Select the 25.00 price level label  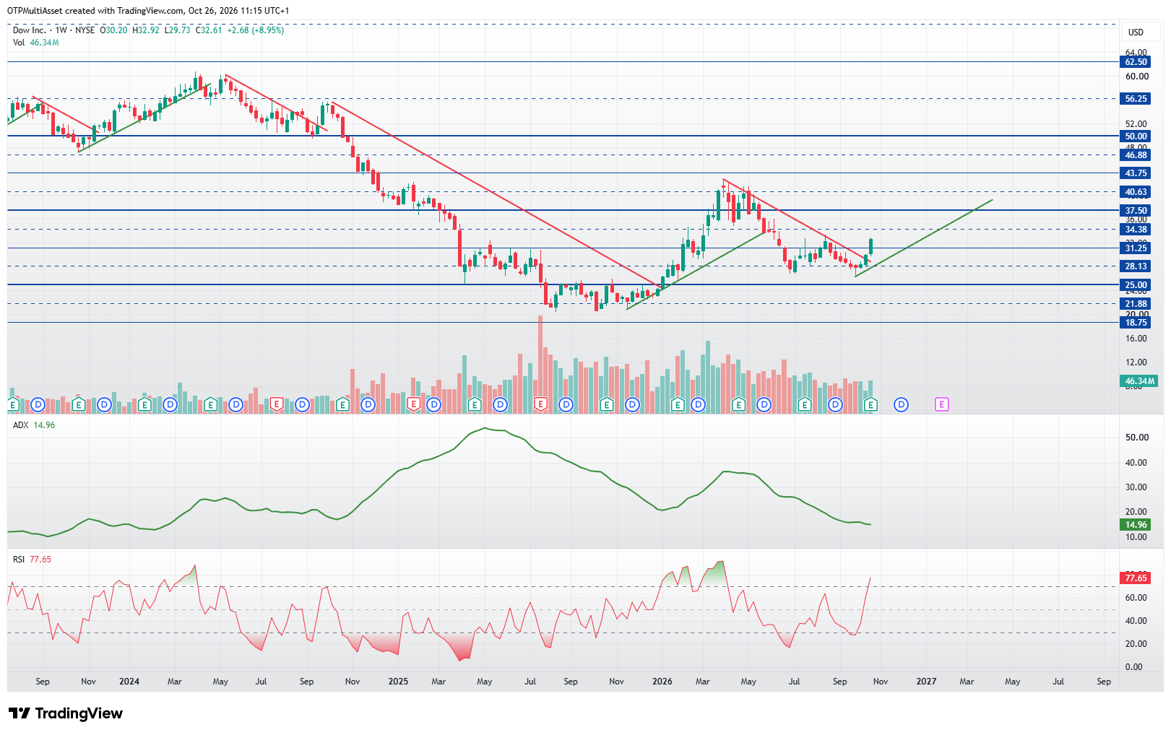click(x=1136, y=285)
